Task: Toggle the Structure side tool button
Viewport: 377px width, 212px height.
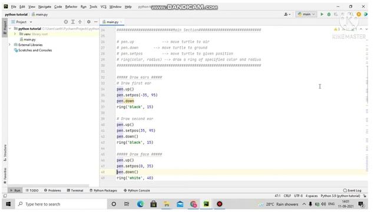Action: coord(5,153)
